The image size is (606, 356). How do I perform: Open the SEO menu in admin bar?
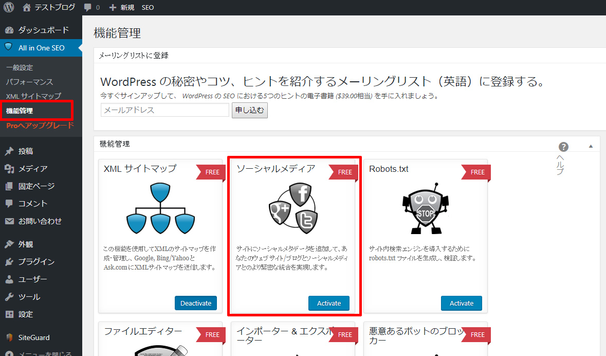click(x=148, y=8)
